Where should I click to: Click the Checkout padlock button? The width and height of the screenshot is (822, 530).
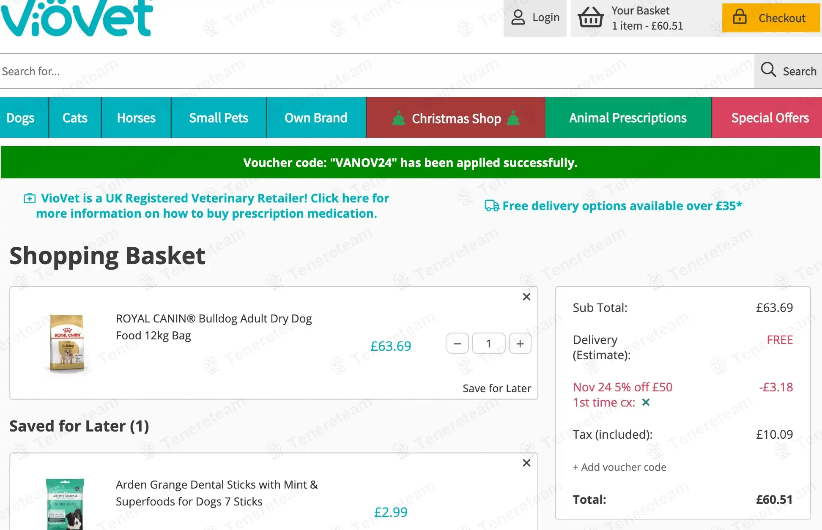771,18
